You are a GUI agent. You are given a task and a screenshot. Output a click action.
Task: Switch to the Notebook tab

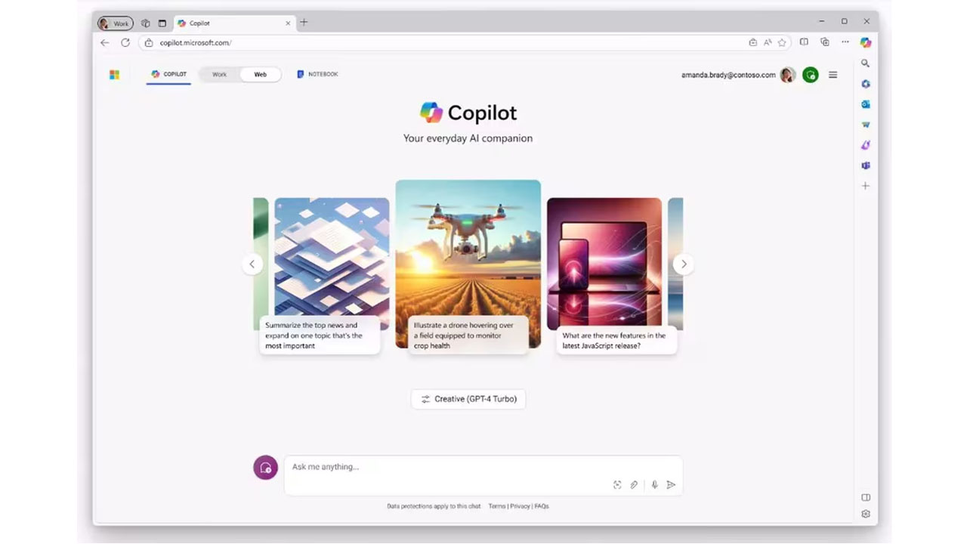click(317, 75)
